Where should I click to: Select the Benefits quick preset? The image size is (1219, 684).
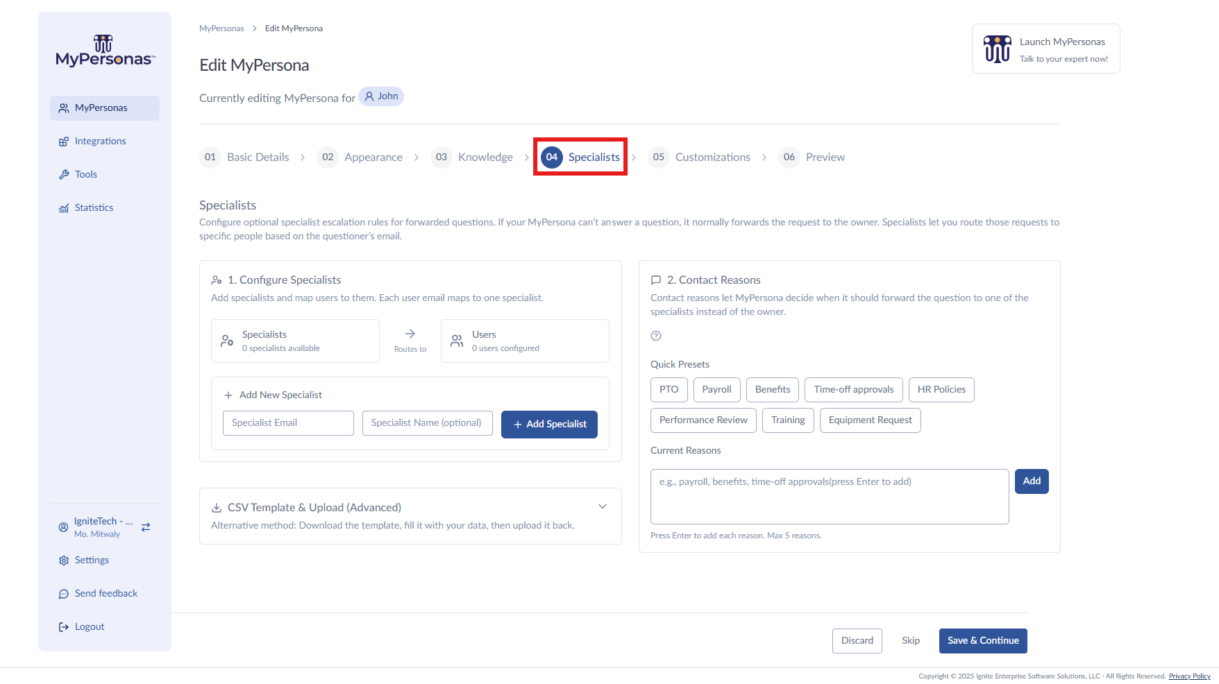coord(773,390)
